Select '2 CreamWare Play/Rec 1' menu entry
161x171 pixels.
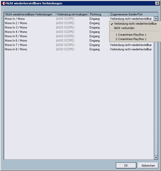click(131, 39)
